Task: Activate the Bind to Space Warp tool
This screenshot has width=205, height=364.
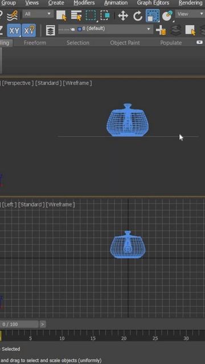Action: point(12,15)
